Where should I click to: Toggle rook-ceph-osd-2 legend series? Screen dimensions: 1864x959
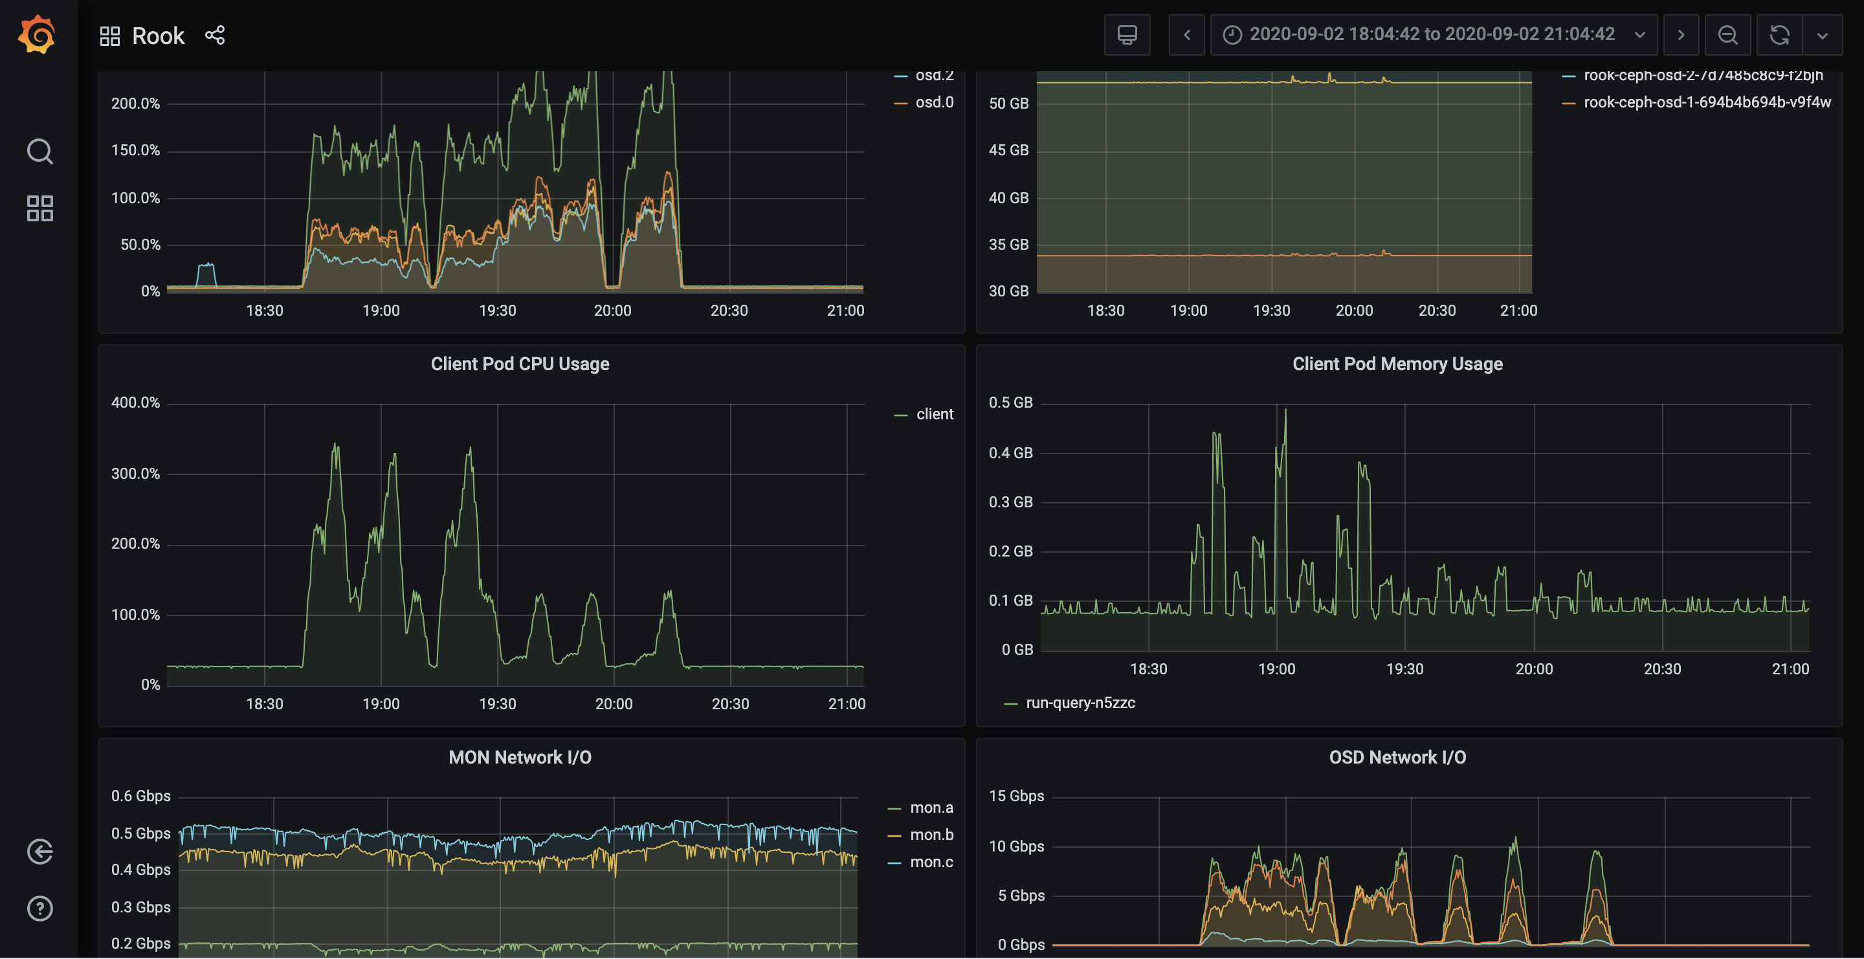click(x=1703, y=75)
